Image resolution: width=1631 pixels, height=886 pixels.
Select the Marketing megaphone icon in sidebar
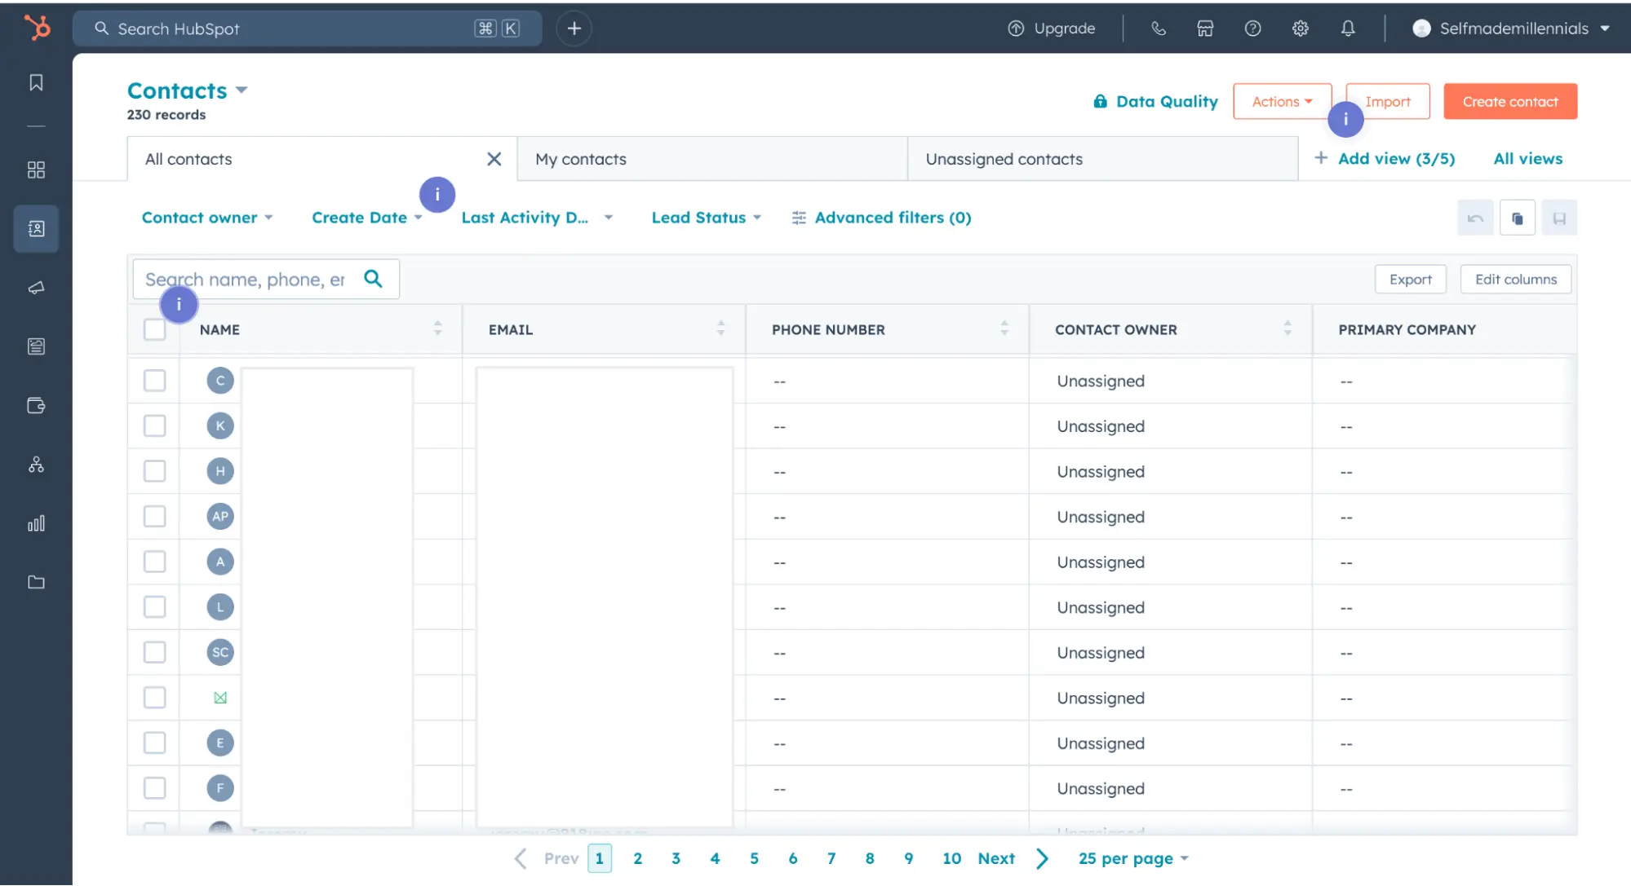pyautogui.click(x=35, y=287)
